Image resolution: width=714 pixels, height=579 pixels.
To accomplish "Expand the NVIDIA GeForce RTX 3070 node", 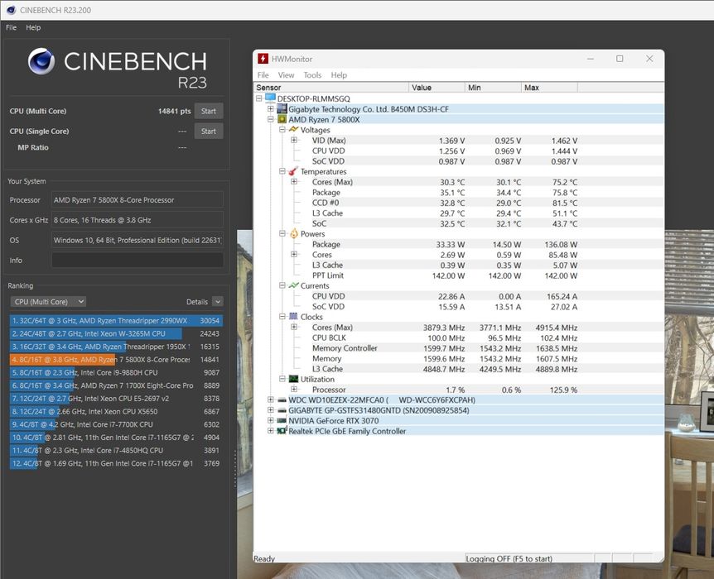I will point(271,421).
